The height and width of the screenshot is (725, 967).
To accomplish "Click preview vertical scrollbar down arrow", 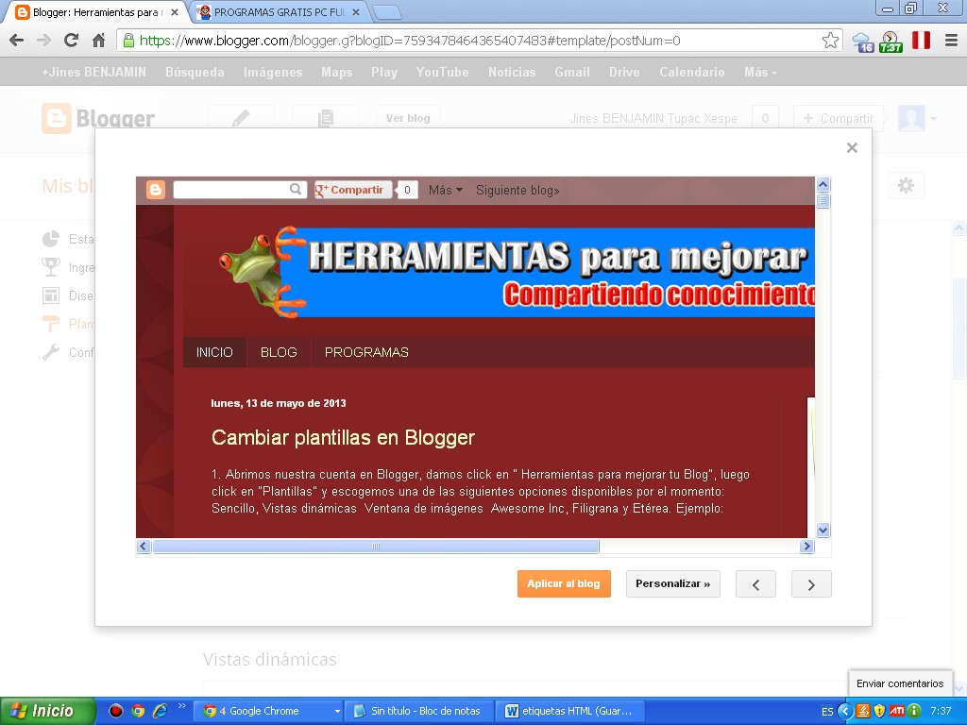I will (x=823, y=531).
